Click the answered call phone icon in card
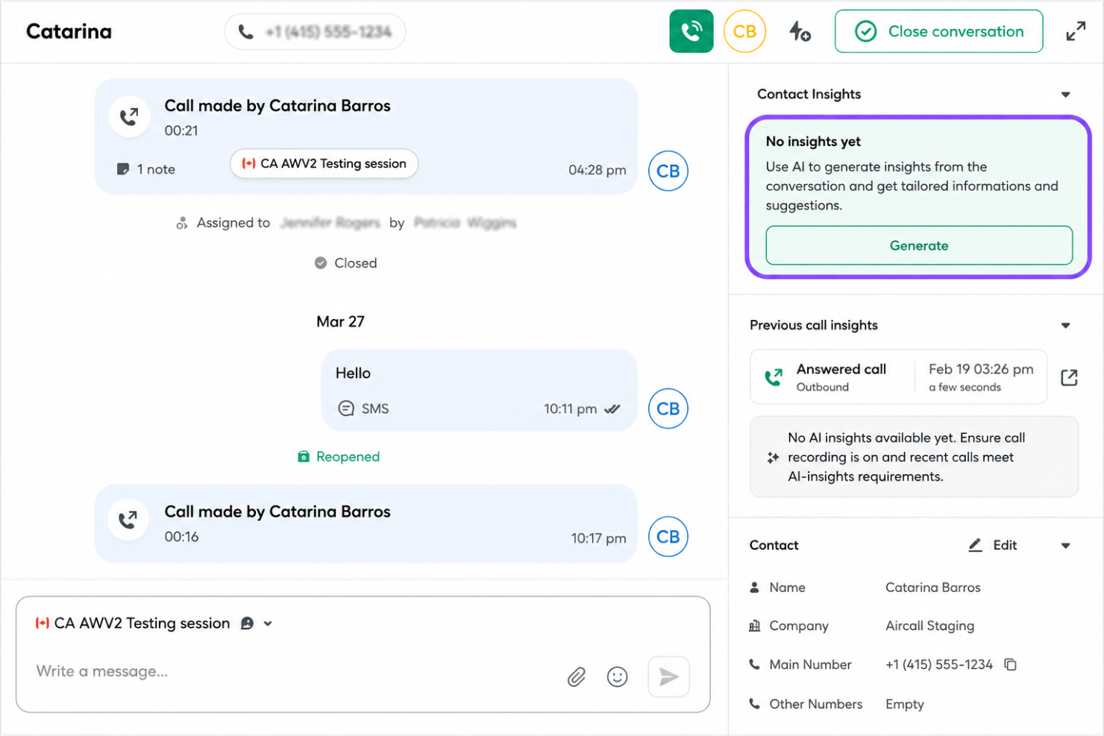Screen dimensions: 1104x736 click(x=774, y=377)
